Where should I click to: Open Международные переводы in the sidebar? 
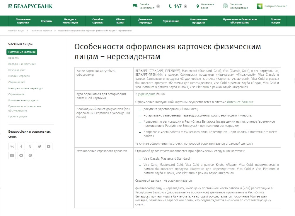point(25,88)
